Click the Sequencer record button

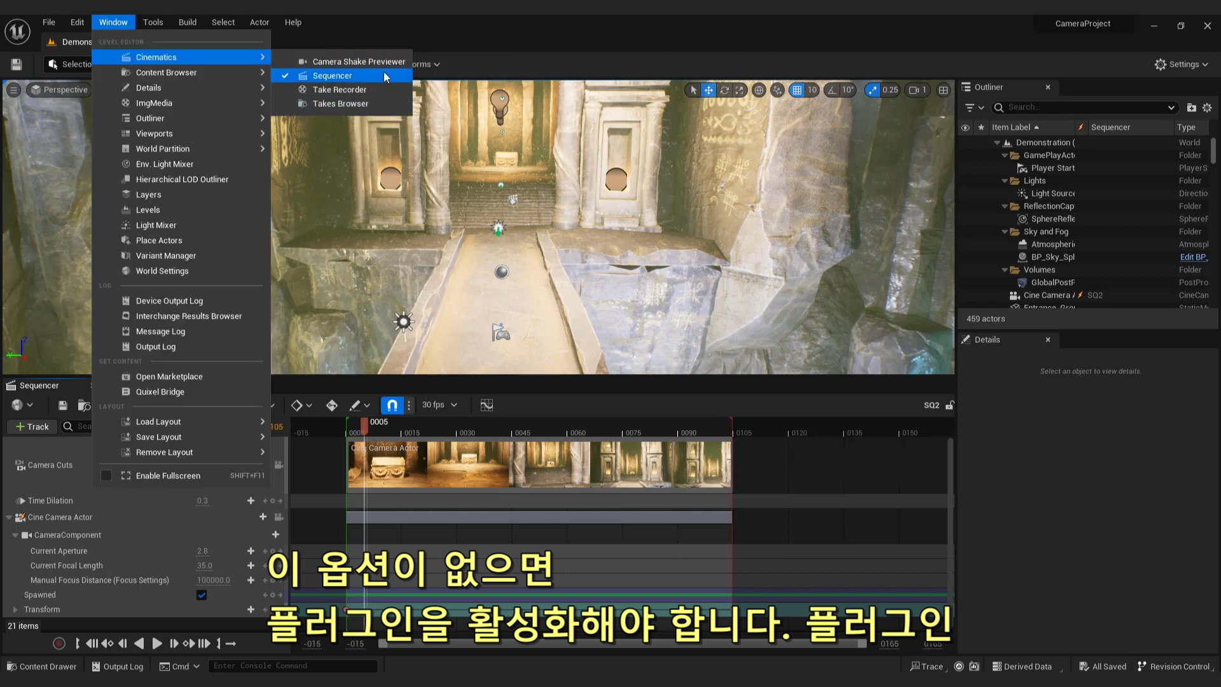click(59, 644)
